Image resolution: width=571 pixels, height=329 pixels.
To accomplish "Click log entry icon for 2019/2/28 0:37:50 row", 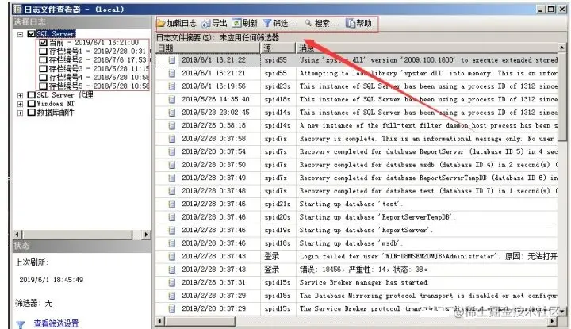I will click(172, 165).
